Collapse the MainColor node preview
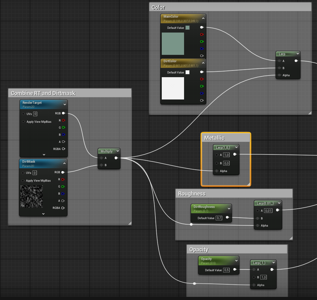 tap(203, 19)
